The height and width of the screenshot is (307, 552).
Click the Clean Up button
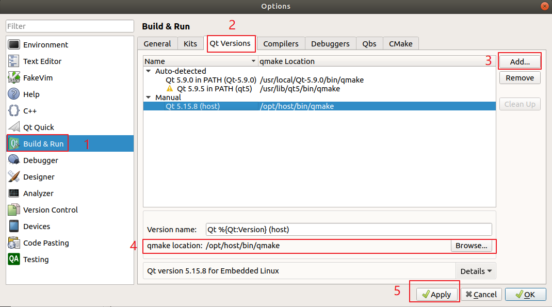click(x=520, y=104)
